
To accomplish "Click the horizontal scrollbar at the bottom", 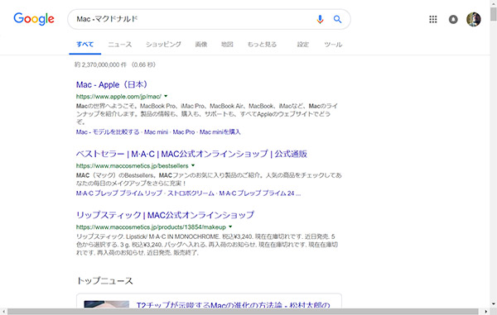I will (x=243, y=312).
